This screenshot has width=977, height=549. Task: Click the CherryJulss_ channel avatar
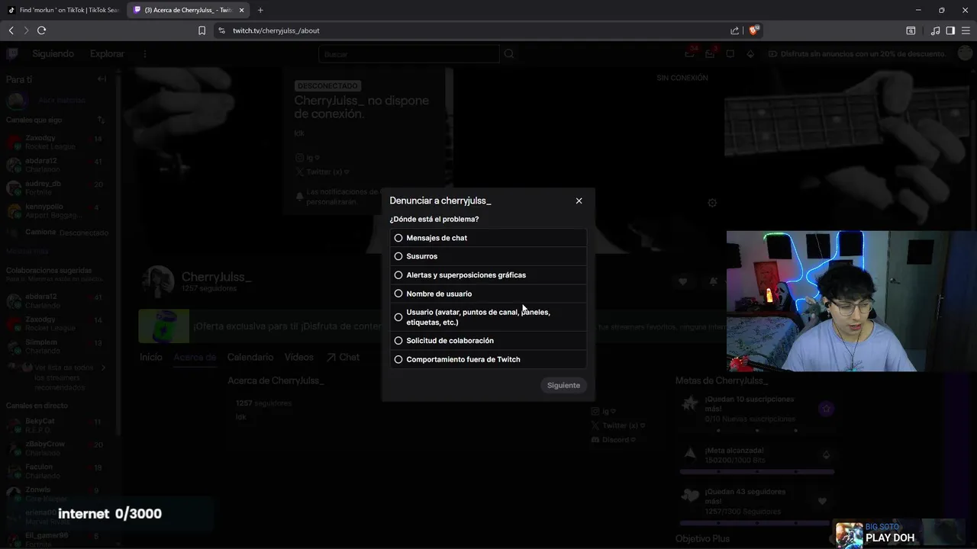(x=158, y=281)
